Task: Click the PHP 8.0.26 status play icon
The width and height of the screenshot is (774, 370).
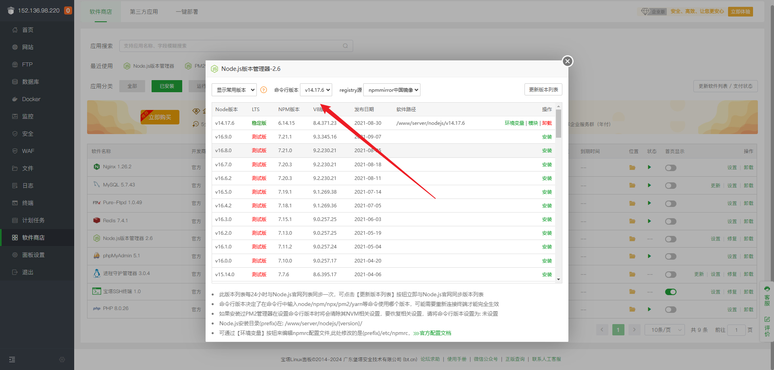Action: coord(649,309)
